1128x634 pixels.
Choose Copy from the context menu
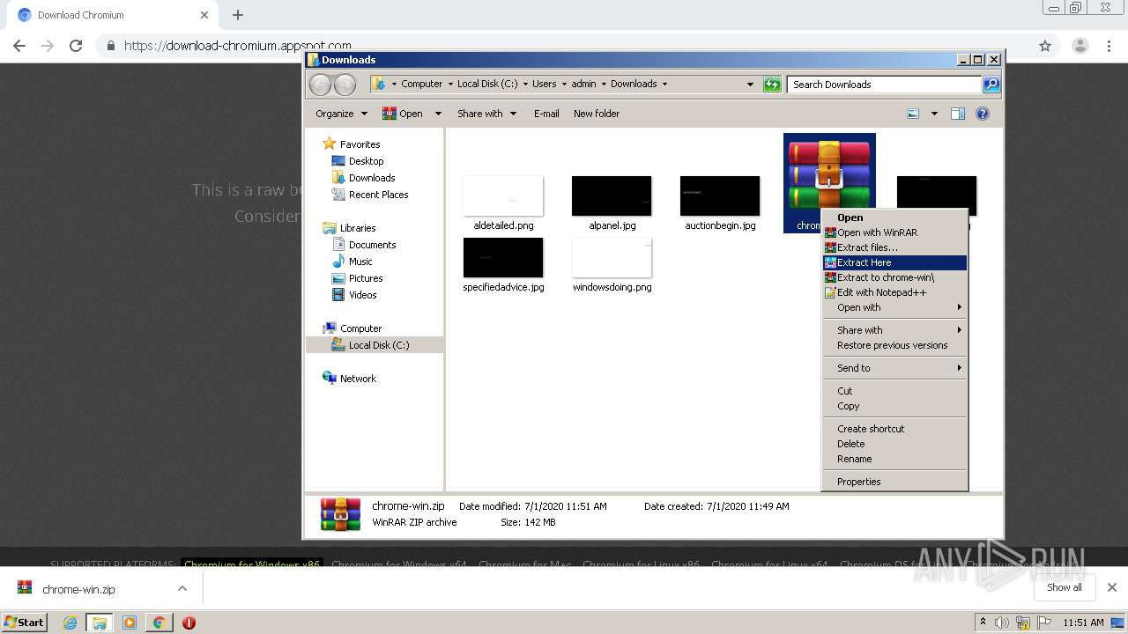coord(894,406)
